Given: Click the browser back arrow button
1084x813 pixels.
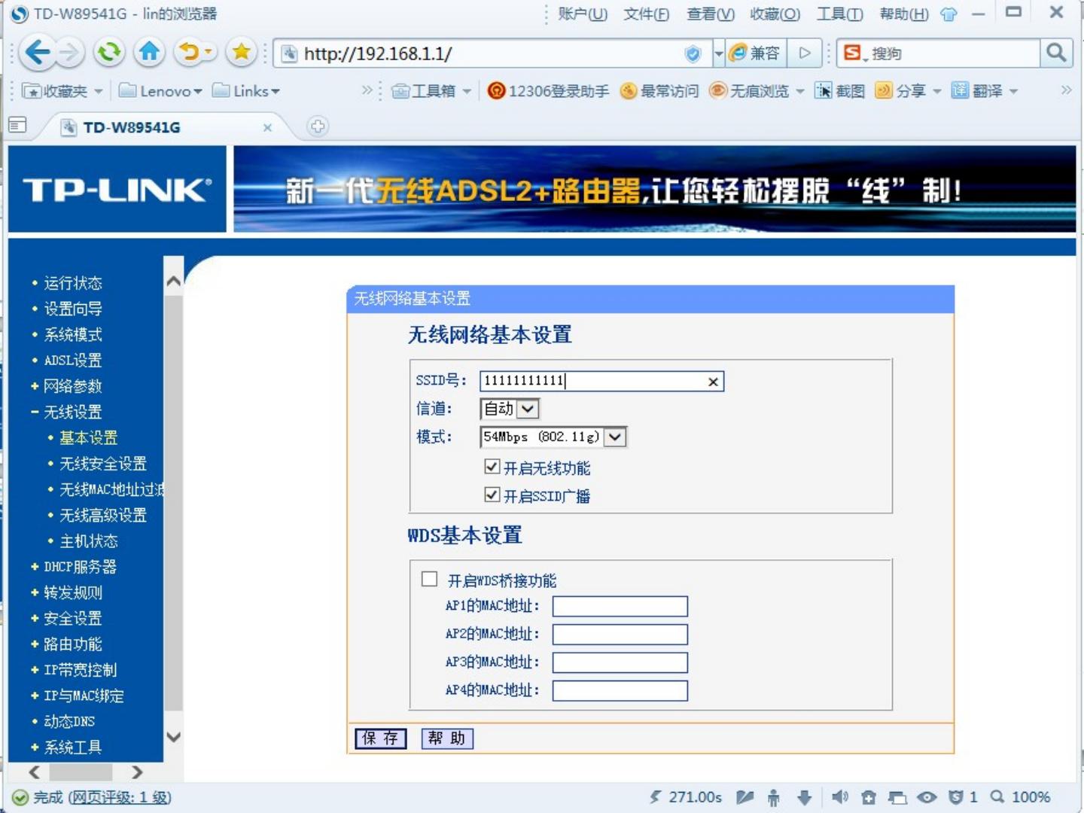Looking at the screenshot, I should coord(37,53).
